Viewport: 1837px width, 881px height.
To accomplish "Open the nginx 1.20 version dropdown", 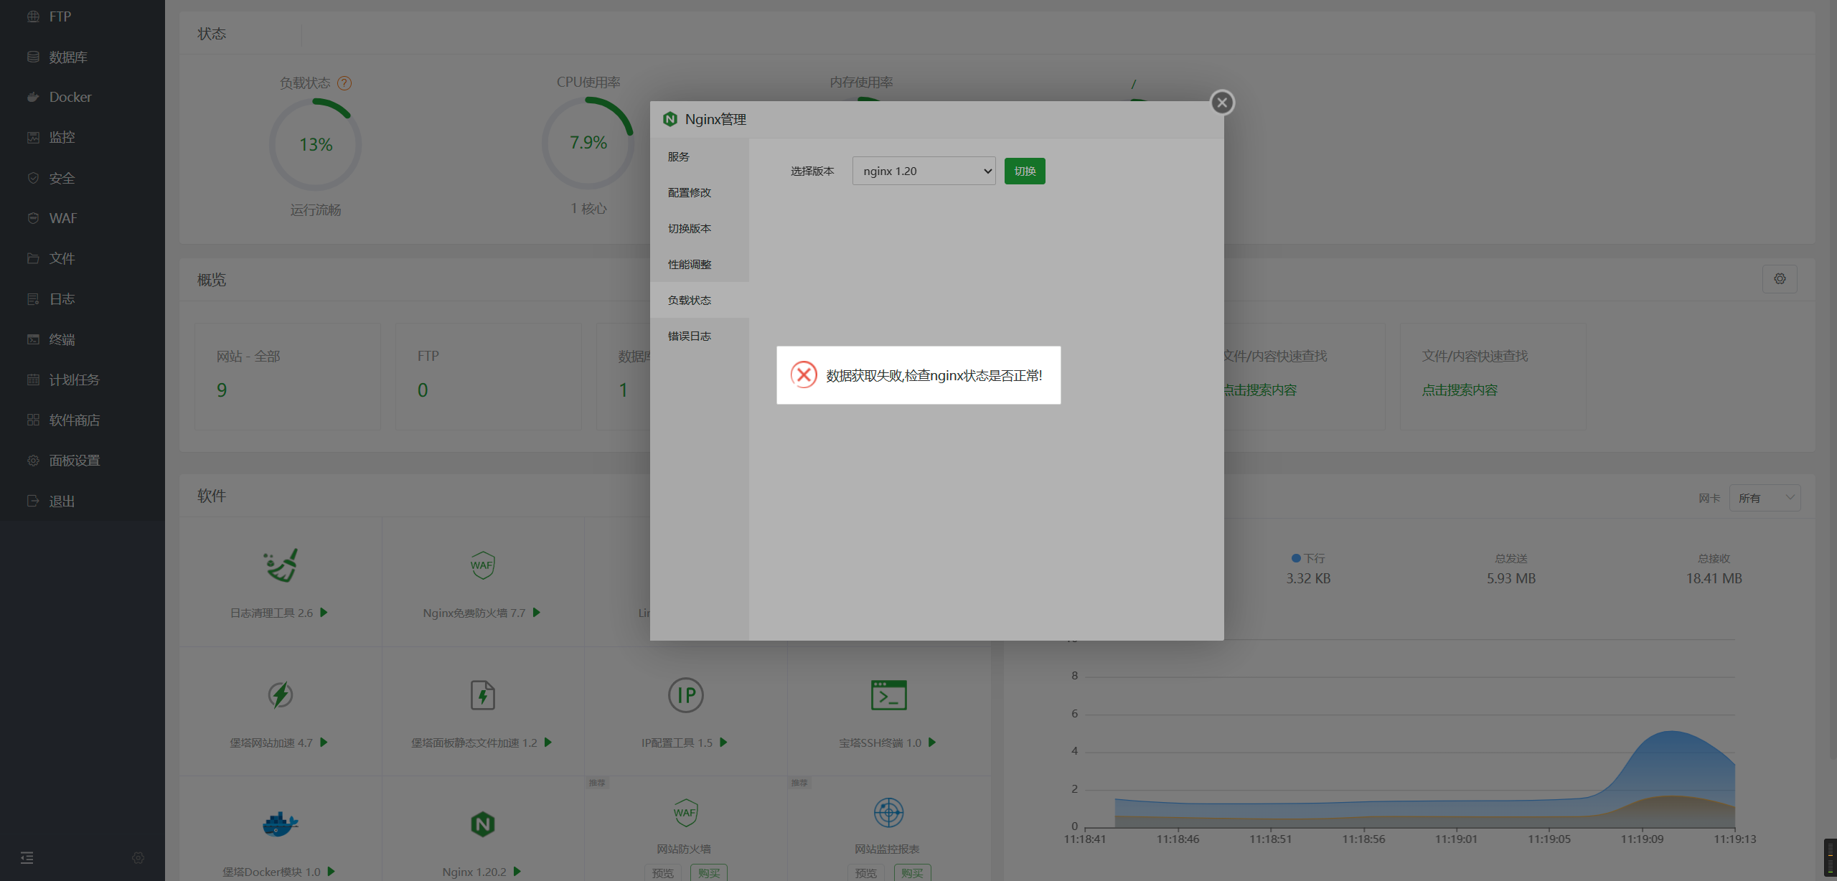I will point(924,171).
